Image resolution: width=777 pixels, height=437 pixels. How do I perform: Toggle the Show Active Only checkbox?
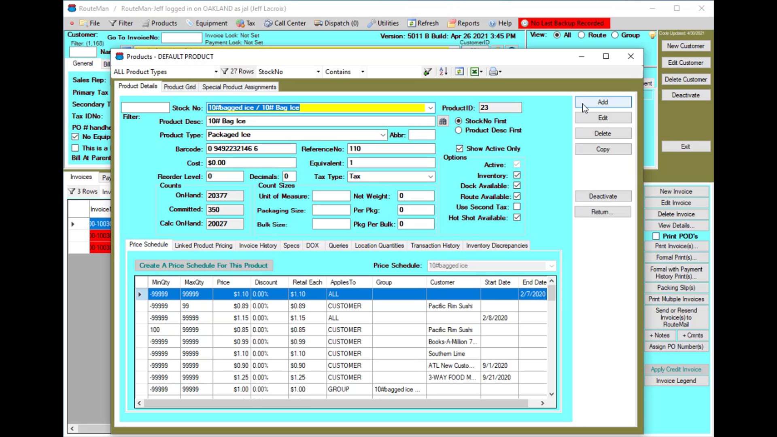point(459,148)
